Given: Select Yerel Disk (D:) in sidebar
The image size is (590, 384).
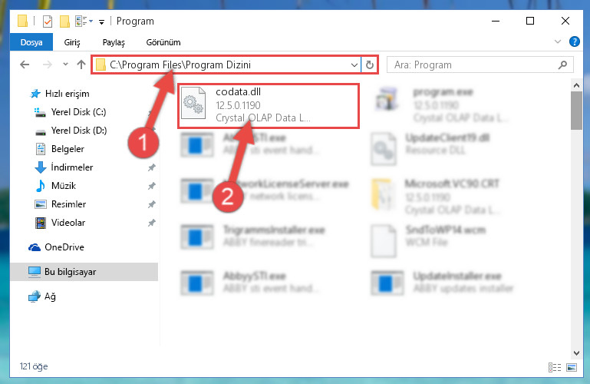Looking at the screenshot, I should (x=71, y=131).
